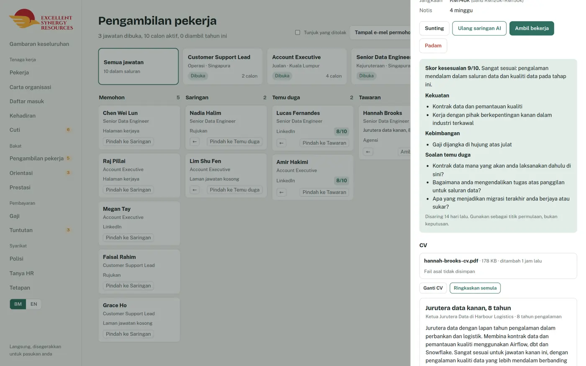Move Lim Shu Fen to Temu duga
Screen dimensions: 586x366
[234, 190]
